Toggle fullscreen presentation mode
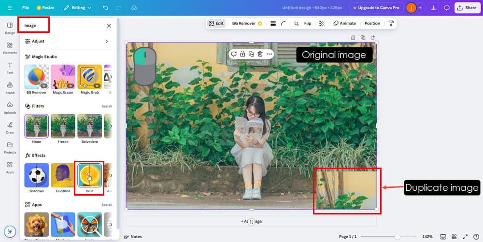Viewport: 483px width, 242px height. click(x=465, y=237)
